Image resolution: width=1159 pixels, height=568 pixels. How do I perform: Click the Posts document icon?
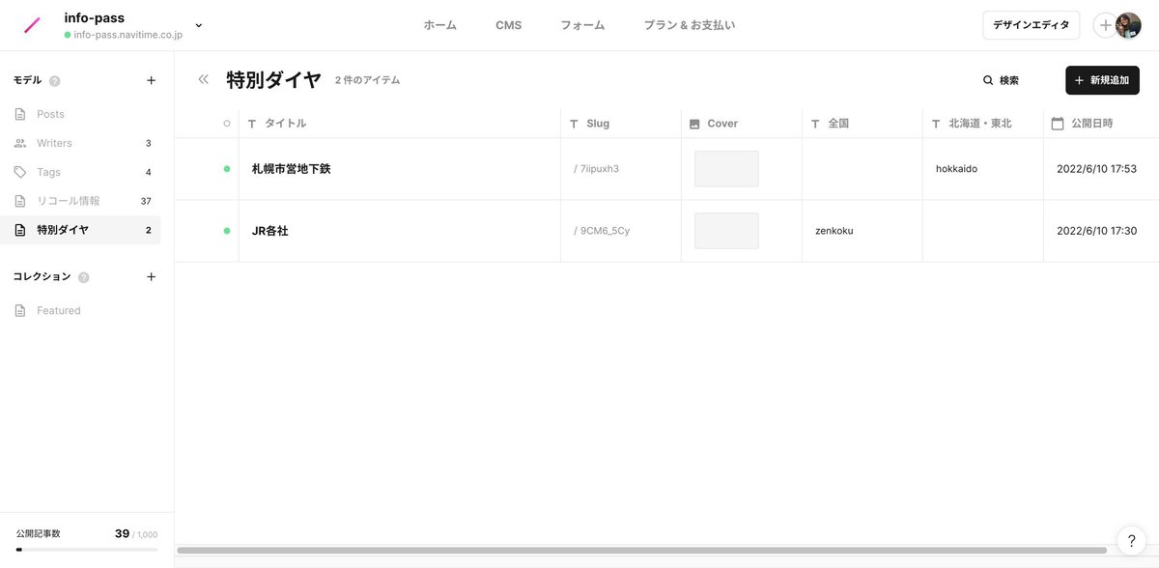point(20,114)
